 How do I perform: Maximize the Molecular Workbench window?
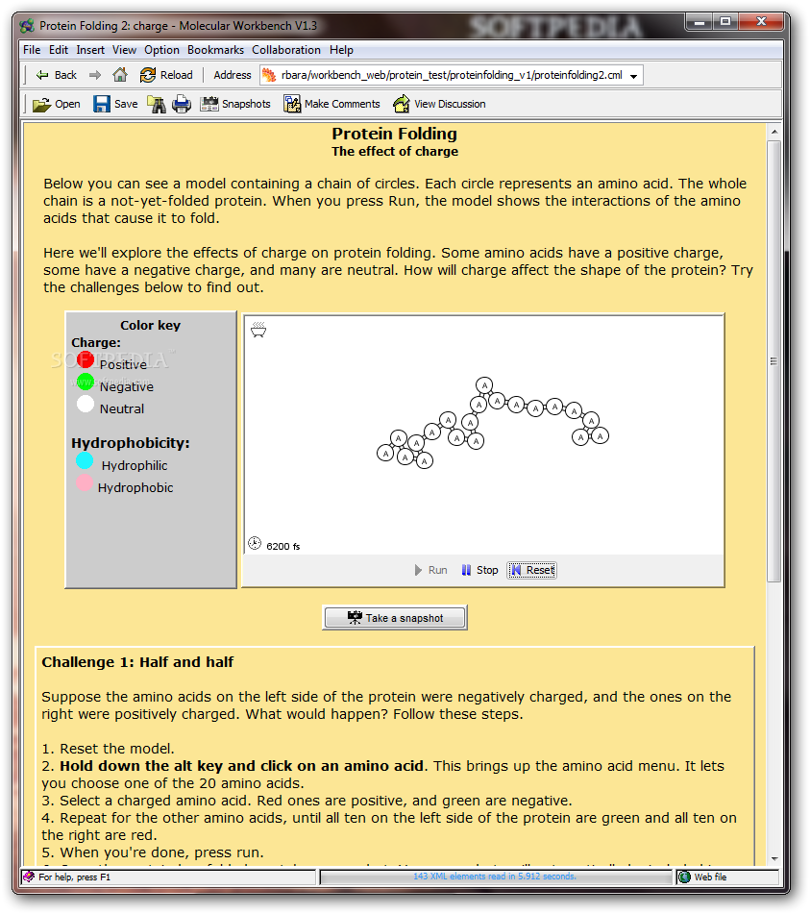pyautogui.click(x=725, y=22)
